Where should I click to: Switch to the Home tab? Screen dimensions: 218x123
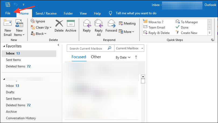coord(24,13)
